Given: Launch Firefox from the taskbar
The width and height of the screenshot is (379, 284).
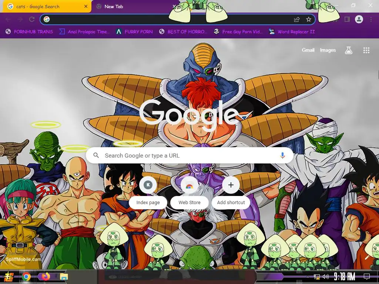Looking at the screenshot, I should coord(46,276).
